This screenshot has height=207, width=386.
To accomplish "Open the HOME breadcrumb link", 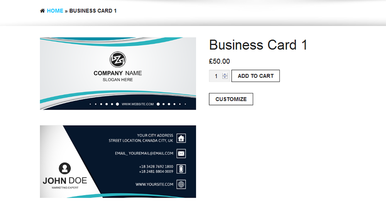I will point(55,11).
